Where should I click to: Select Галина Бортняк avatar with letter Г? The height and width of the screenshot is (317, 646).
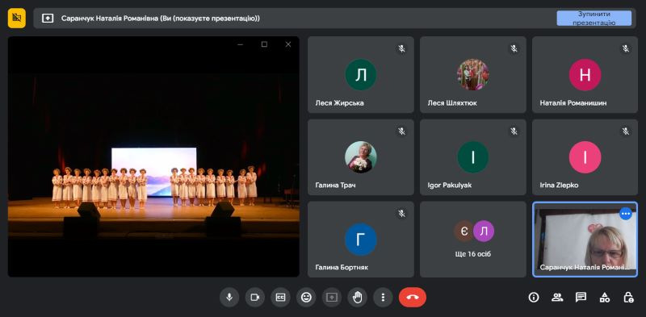click(360, 240)
